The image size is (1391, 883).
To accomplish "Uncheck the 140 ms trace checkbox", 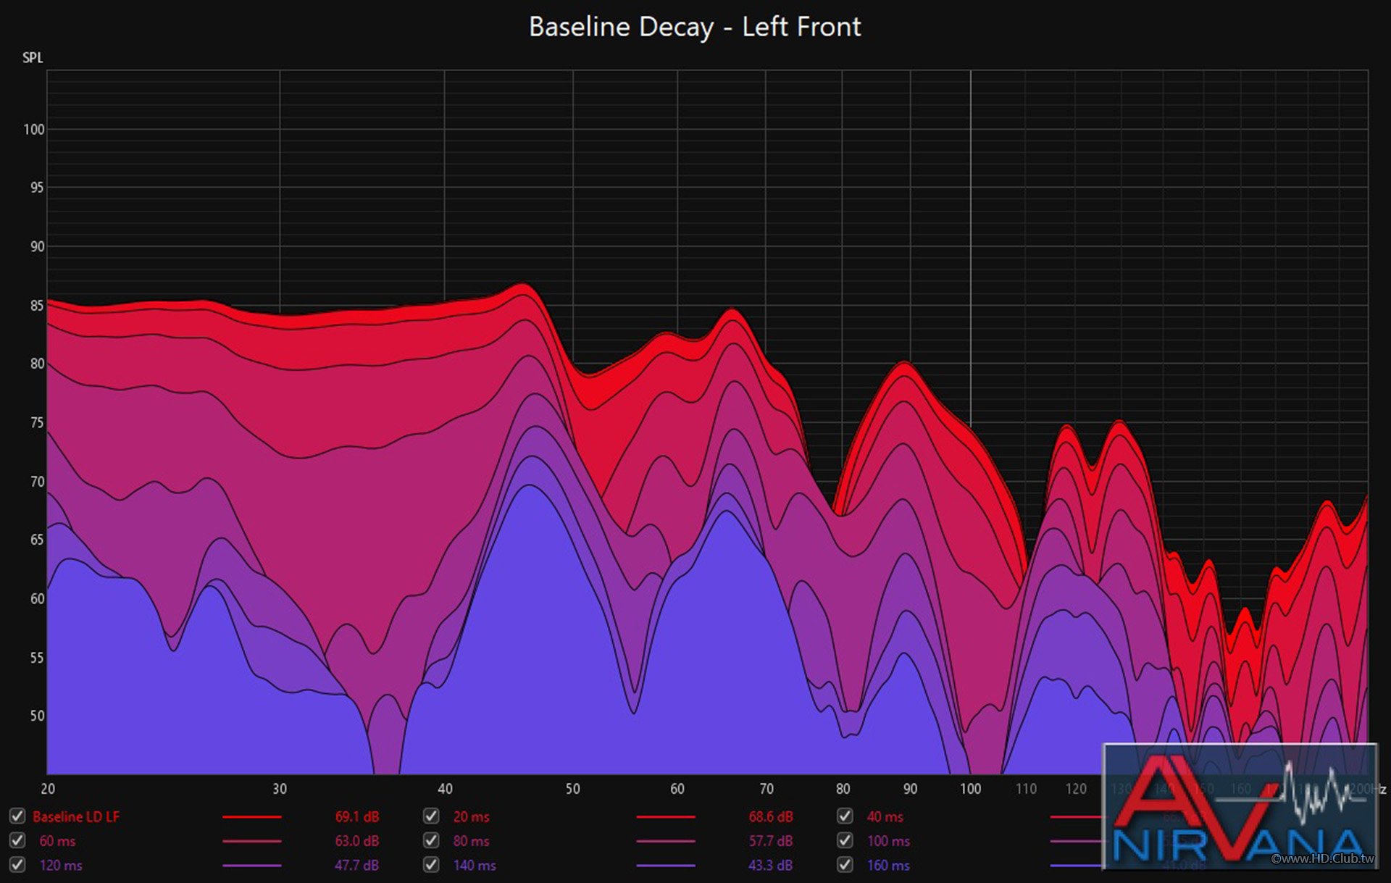I will tap(431, 865).
